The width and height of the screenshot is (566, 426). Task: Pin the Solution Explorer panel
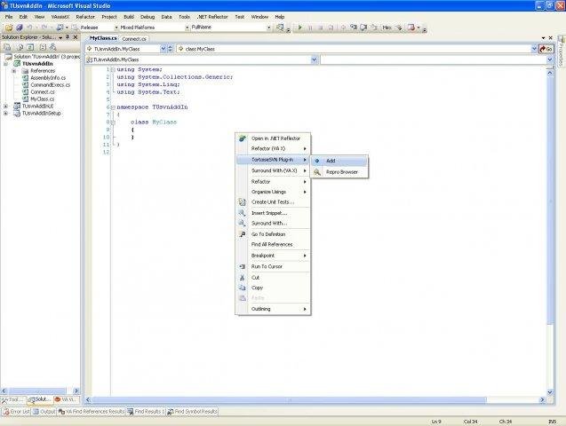[68, 37]
